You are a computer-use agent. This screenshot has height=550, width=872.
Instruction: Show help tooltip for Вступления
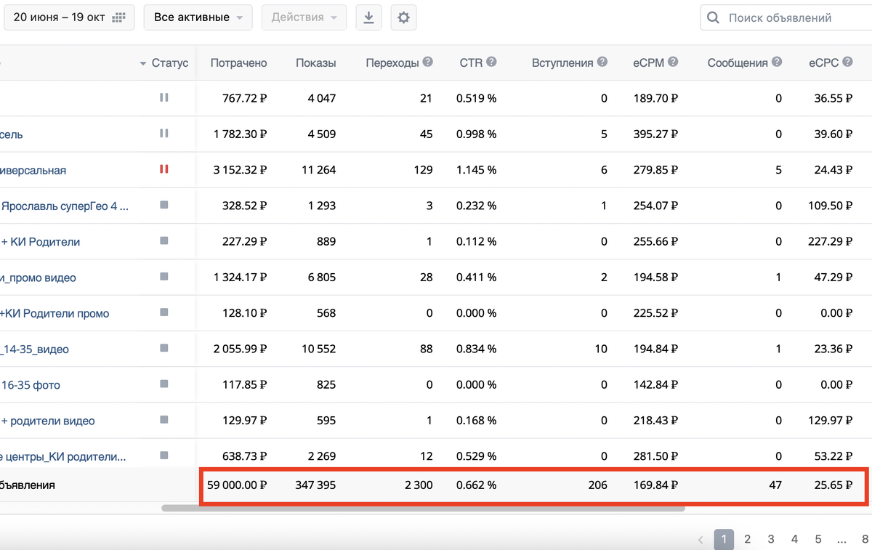tap(602, 62)
